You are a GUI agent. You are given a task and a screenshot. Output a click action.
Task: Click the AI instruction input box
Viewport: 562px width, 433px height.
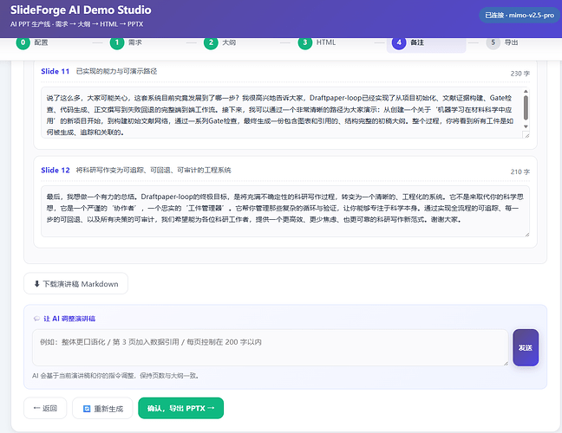point(271,347)
